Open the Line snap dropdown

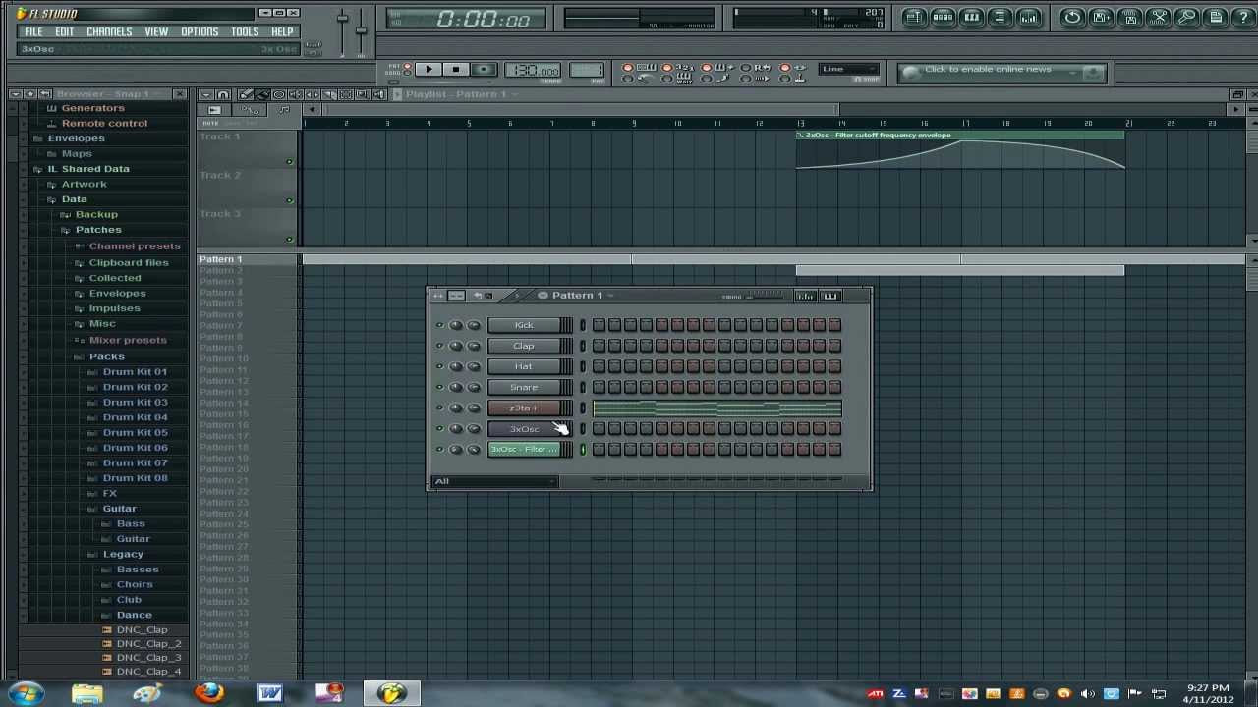tap(850, 70)
